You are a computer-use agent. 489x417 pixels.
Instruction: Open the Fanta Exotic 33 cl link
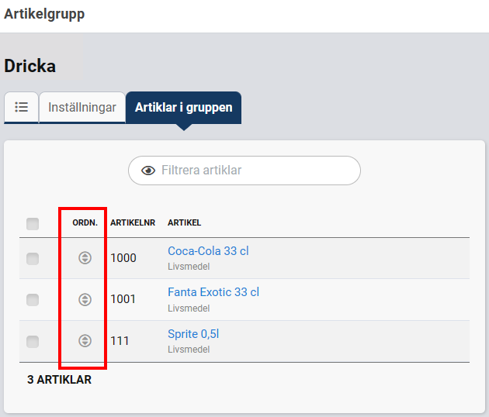(213, 292)
